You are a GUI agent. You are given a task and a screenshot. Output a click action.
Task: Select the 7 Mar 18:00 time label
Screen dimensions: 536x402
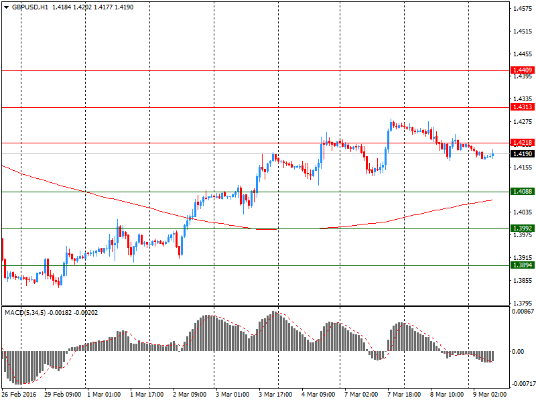[404, 395]
